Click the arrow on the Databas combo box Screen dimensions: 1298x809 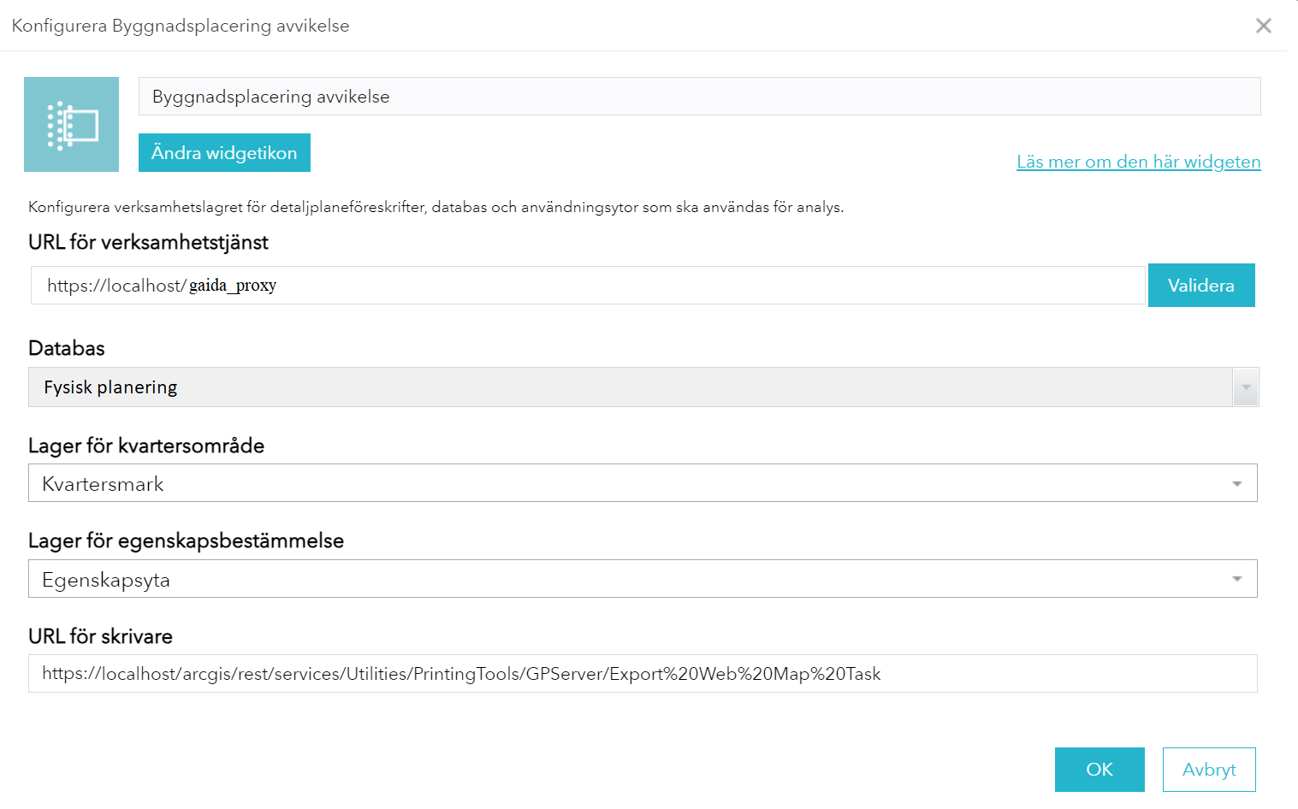click(1246, 387)
